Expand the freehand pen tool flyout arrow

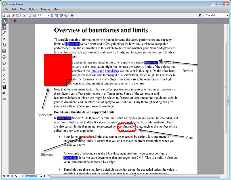(x=7, y=69)
